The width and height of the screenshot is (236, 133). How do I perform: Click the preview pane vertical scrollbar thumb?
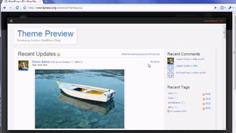(224, 33)
